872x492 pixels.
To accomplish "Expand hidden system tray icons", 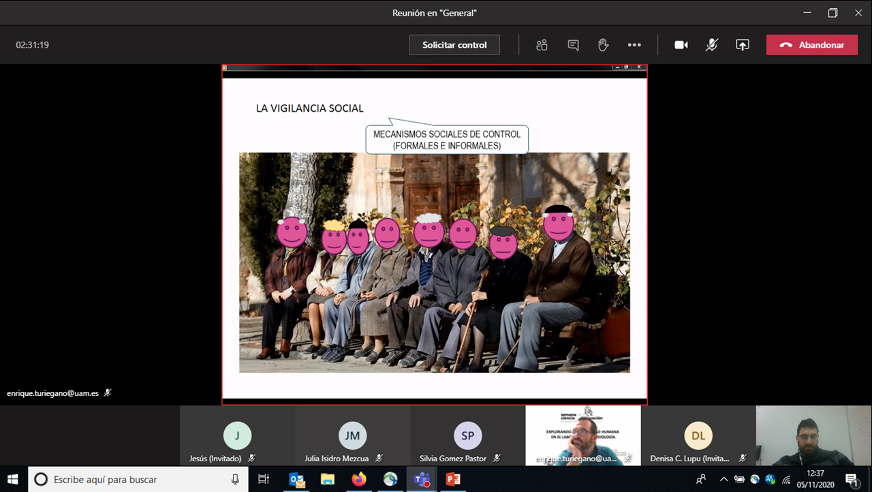I will [723, 480].
